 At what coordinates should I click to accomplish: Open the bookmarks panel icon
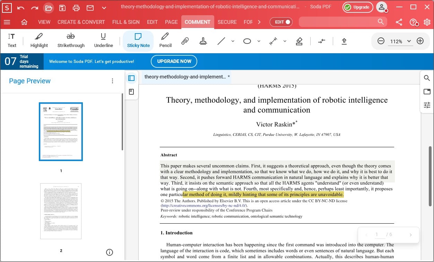click(131, 92)
